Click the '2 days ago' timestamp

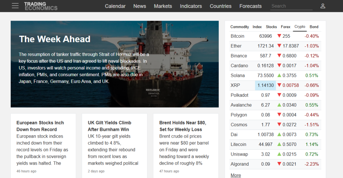(x=96, y=171)
